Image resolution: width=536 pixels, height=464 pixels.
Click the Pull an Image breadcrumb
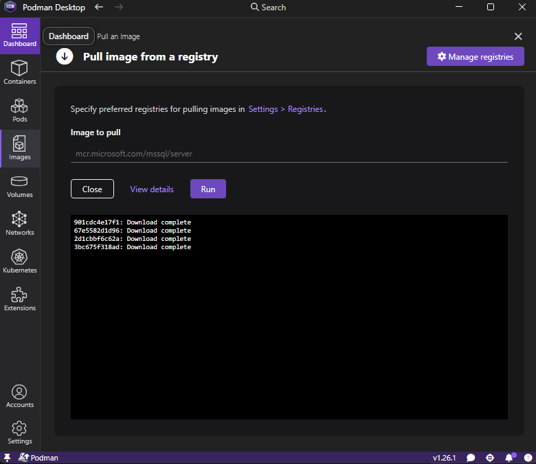click(118, 36)
